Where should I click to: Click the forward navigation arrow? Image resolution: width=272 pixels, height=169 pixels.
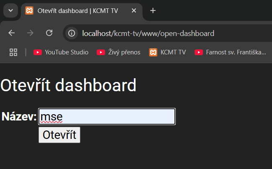tap(30, 33)
